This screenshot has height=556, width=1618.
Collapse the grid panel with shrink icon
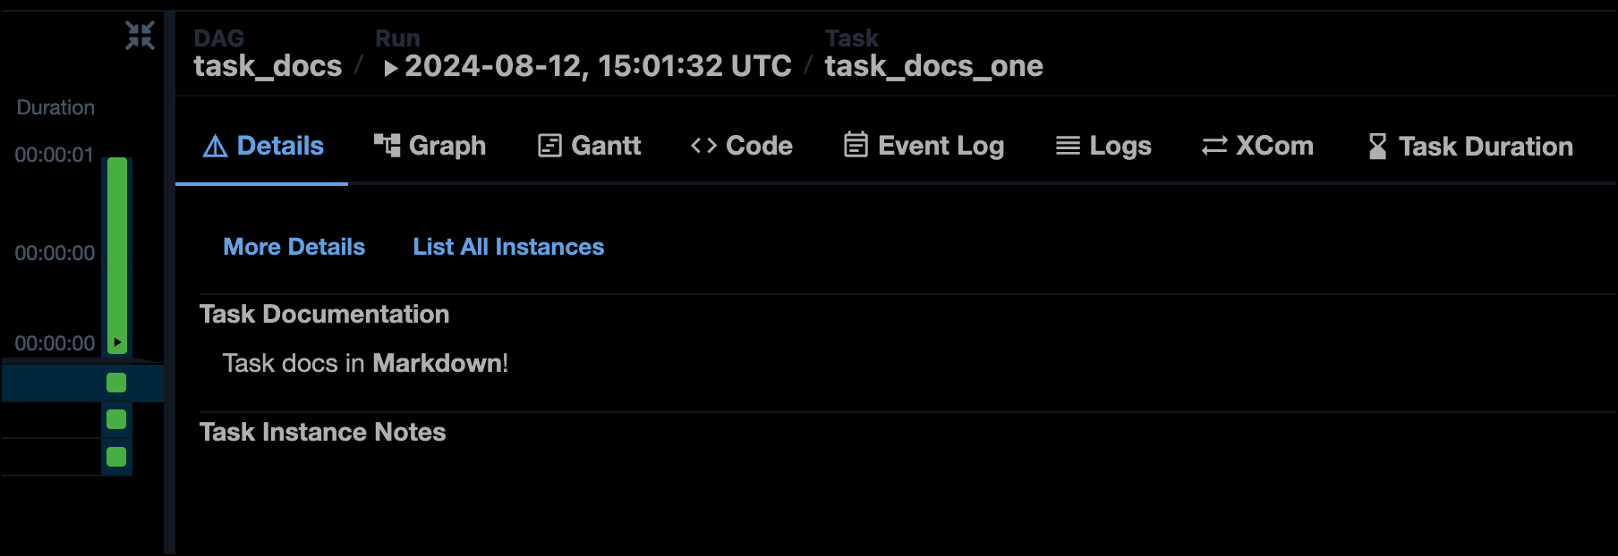pos(139,36)
